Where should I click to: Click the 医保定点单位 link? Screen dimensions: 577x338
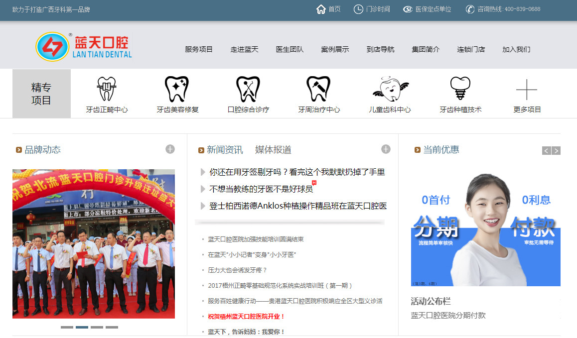click(433, 9)
